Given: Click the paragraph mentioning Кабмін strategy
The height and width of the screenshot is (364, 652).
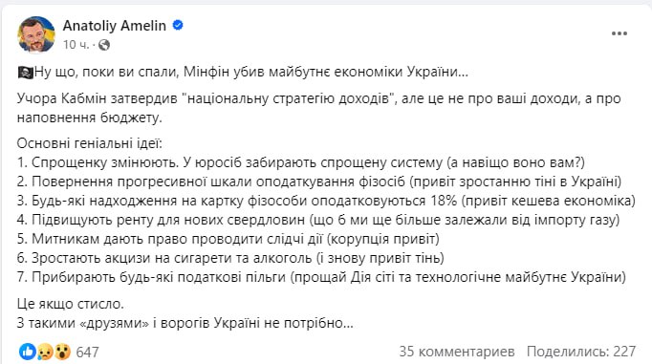Looking at the screenshot, I should [x=319, y=108].
